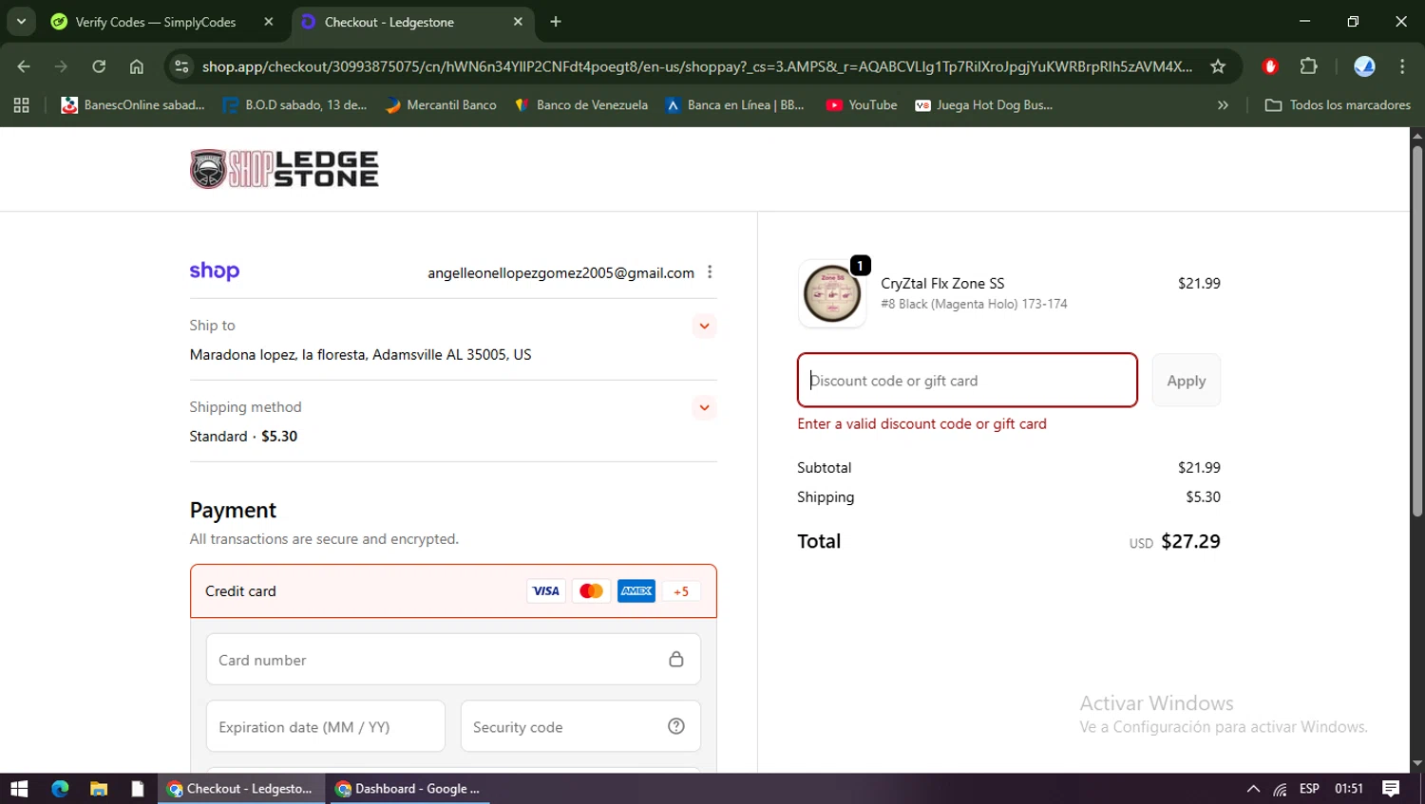Click the CryZtal Flx Zone SS thumbnail
This screenshot has width=1425, height=804.
coord(832,294)
